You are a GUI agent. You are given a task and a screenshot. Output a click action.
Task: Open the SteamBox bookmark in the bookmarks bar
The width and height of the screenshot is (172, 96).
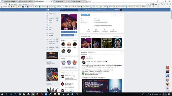click(50, 7)
